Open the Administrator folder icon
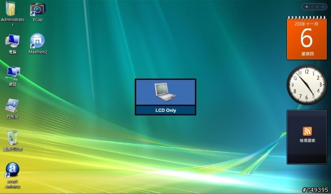Screen dimensions: 331x194 tap(10, 9)
